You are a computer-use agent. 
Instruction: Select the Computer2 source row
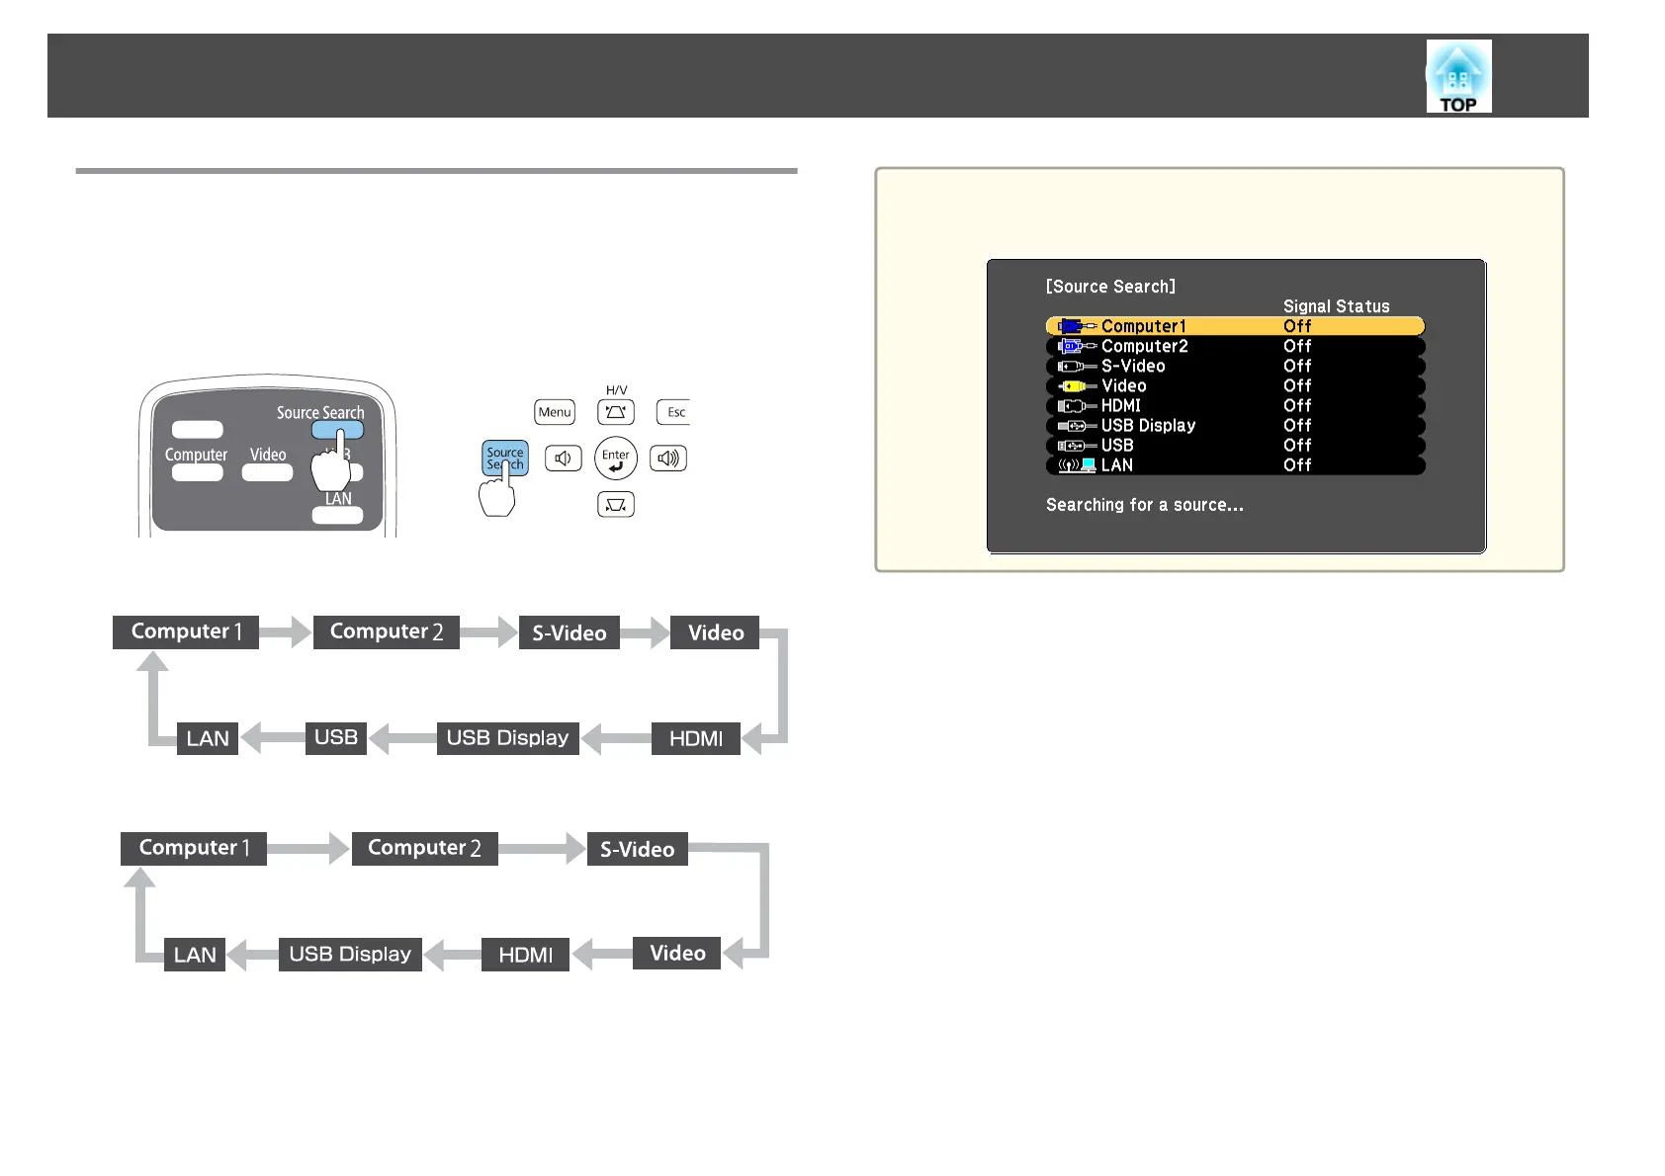[1235, 346]
